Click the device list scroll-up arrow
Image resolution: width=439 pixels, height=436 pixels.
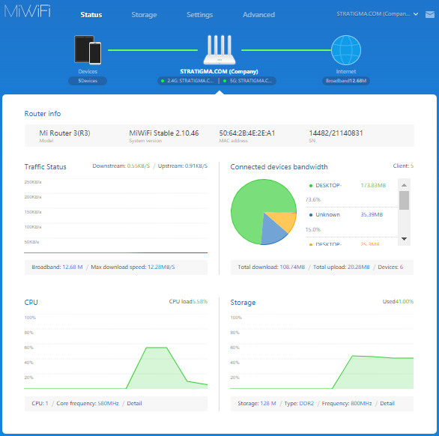404,185
